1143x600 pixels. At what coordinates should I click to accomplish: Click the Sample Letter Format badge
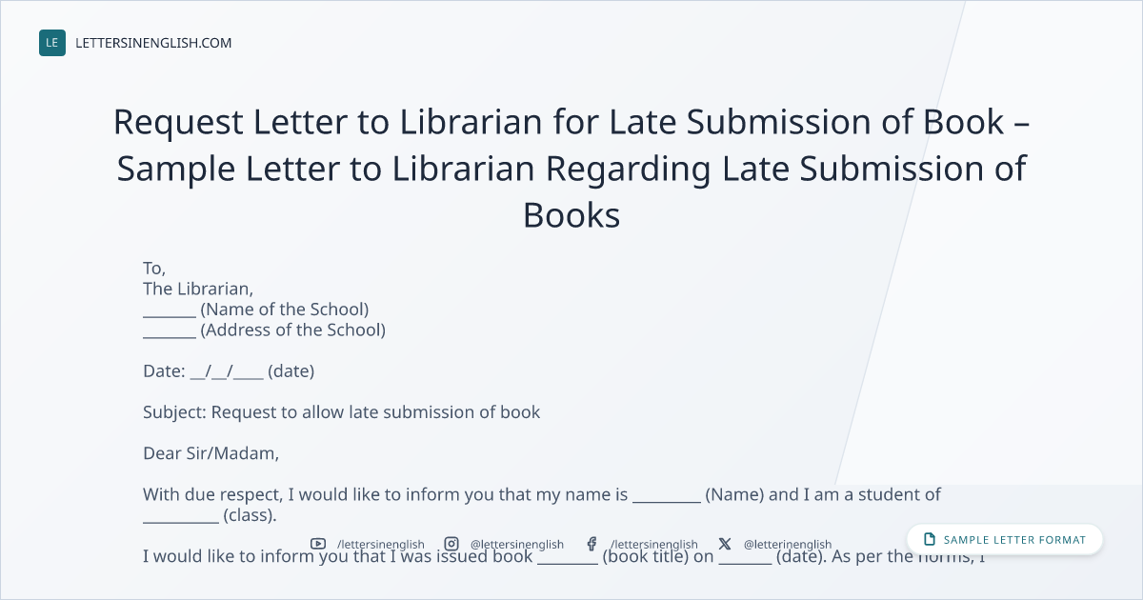coord(1005,539)
